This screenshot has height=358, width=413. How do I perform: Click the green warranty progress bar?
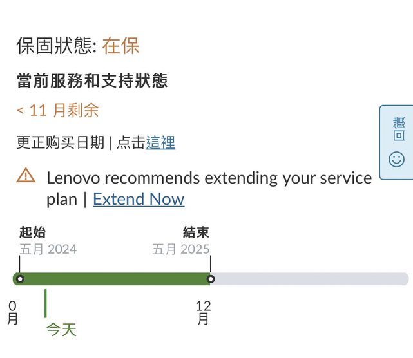[x=116, y=279]
